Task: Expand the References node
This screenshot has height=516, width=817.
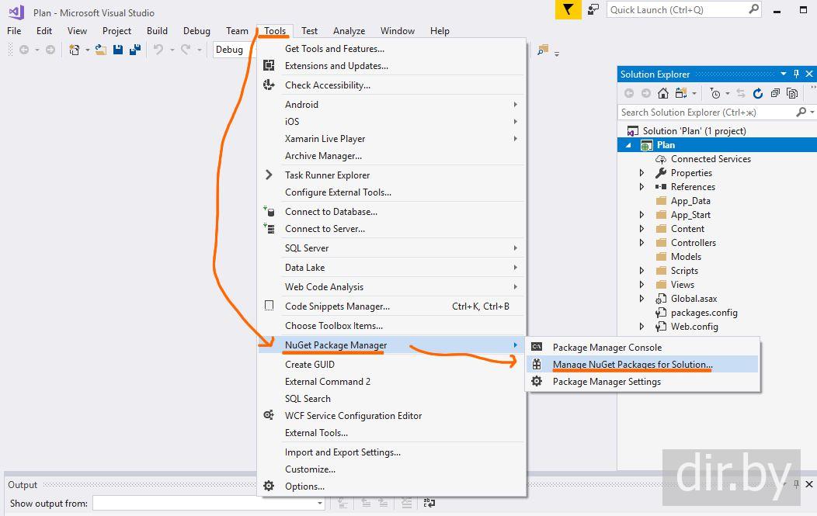Action: [641, 187]
